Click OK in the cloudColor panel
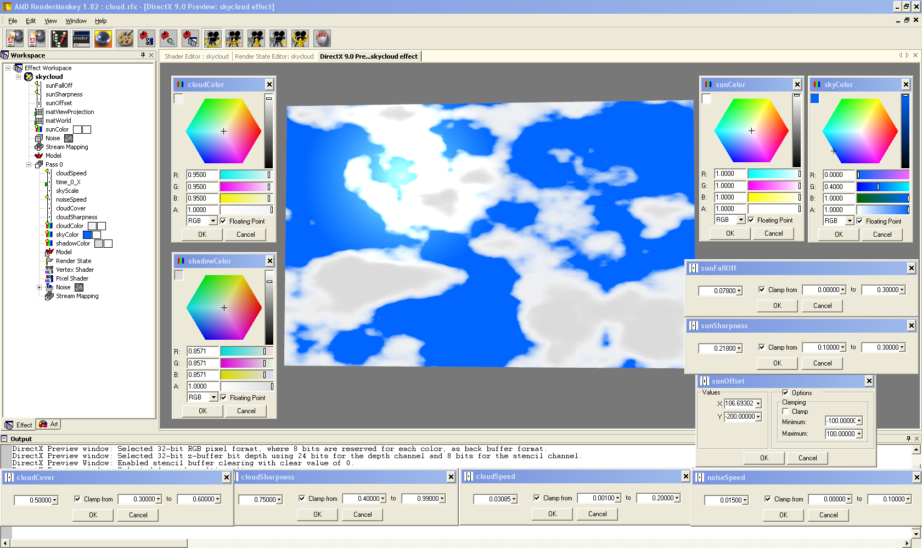Screen dimensions: 922x548 coord(202,235)
